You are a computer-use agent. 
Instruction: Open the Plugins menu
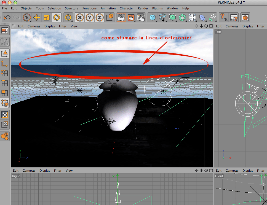coord(157,8)
